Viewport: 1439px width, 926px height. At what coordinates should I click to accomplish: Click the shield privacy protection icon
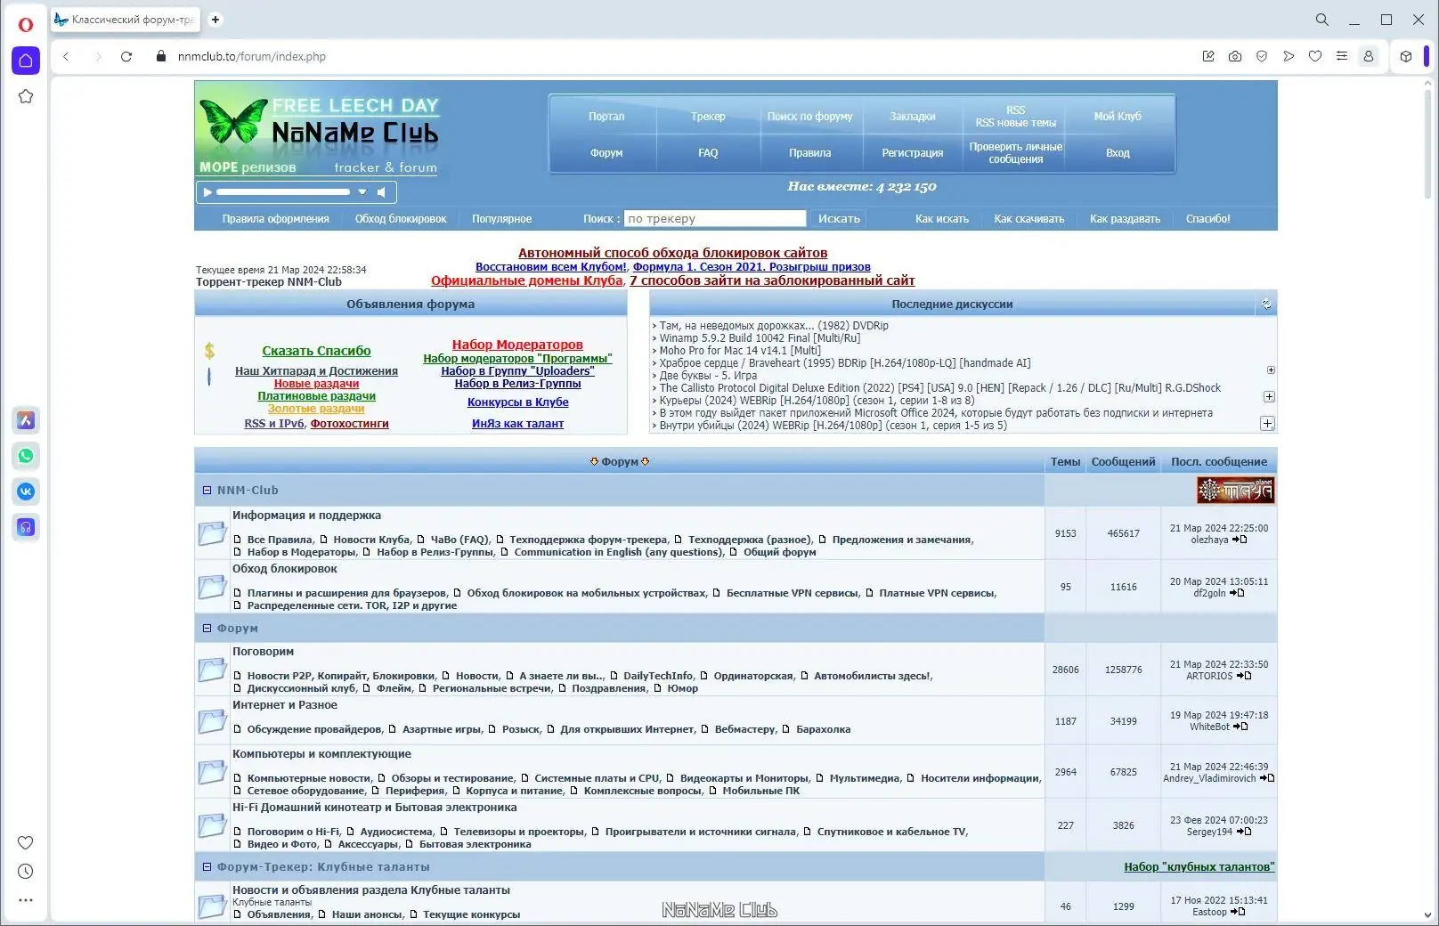click(1262, 56)
